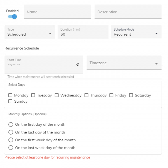Choose On the last day of the month
Viewport: 168px width, 168px height.
11,132
